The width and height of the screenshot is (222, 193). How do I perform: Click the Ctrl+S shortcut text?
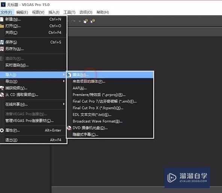click(56, 42)
